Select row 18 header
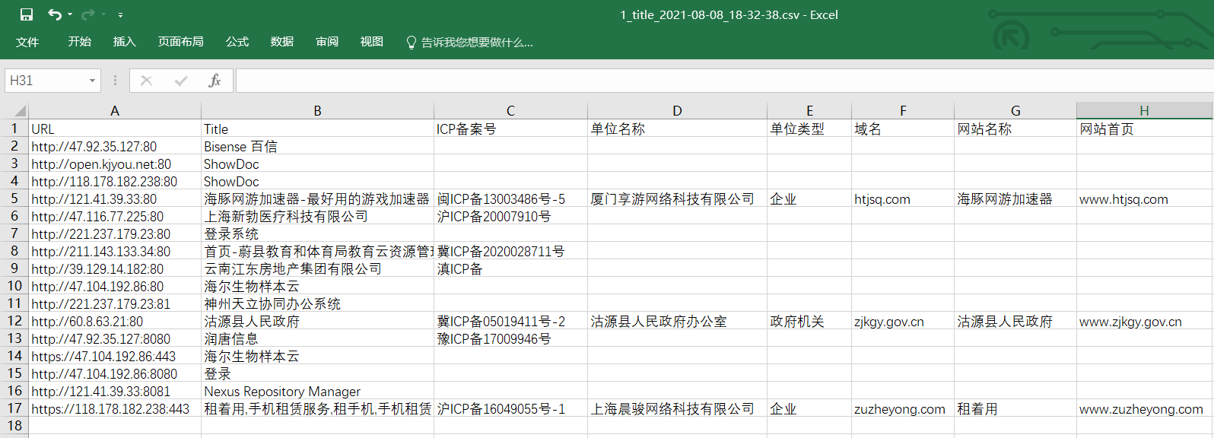Image resolution: width=1214 pixels, height=438 pixels. coord(14,426)
